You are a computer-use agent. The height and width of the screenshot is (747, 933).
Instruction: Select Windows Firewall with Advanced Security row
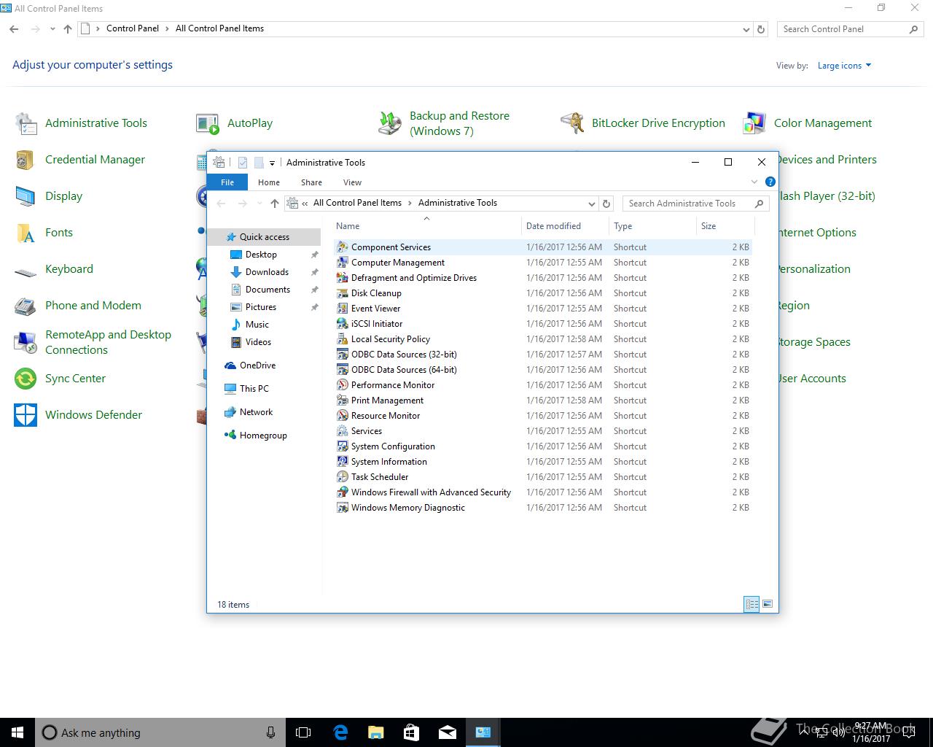(x=543, y=492)
